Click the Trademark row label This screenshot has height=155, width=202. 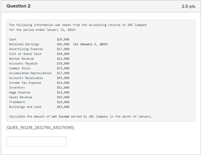(17, 102)
